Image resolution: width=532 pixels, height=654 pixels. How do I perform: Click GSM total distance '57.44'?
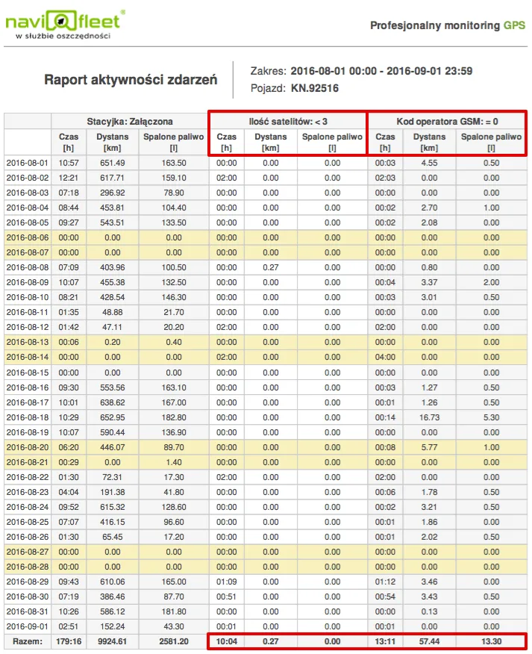tap(430, 642)
